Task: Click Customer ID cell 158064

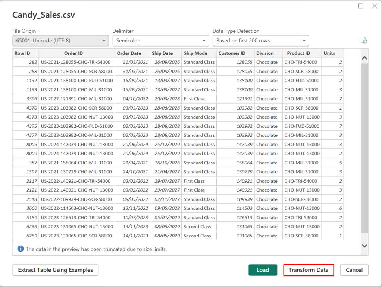Action: [235, 163]
